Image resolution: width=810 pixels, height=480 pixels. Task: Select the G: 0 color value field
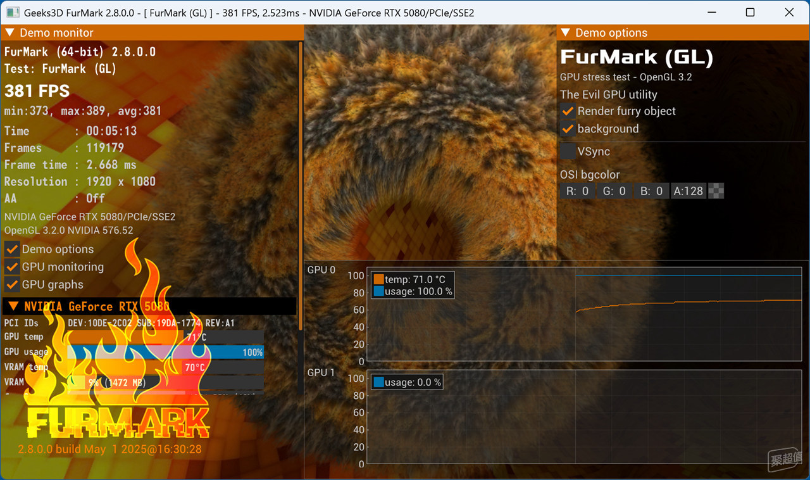pyautogui.click(x=614, y=191)
